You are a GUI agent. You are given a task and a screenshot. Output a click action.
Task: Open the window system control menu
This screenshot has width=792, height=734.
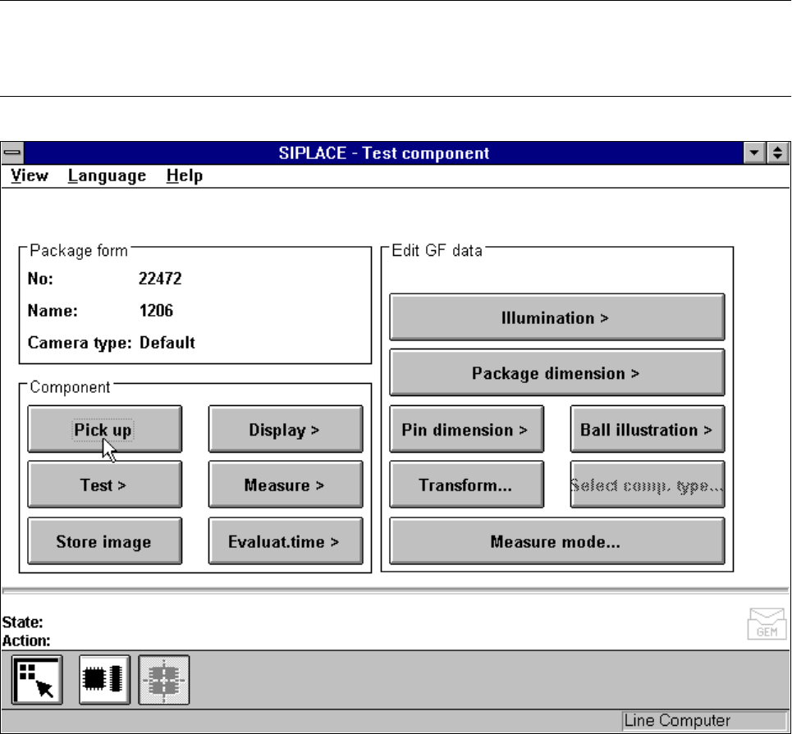point(13,153)
